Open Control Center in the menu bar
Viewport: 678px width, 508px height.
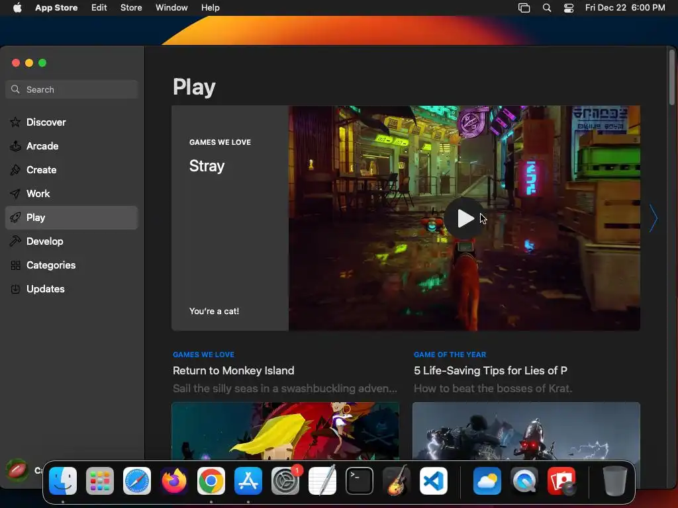tap(569, 8)
